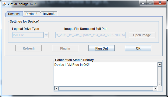Click the Plug Out button
The image size is (168, 97).
(x=102, y=48)
